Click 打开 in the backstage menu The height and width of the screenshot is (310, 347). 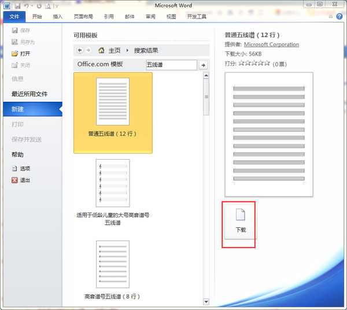(x=21, y=54)
